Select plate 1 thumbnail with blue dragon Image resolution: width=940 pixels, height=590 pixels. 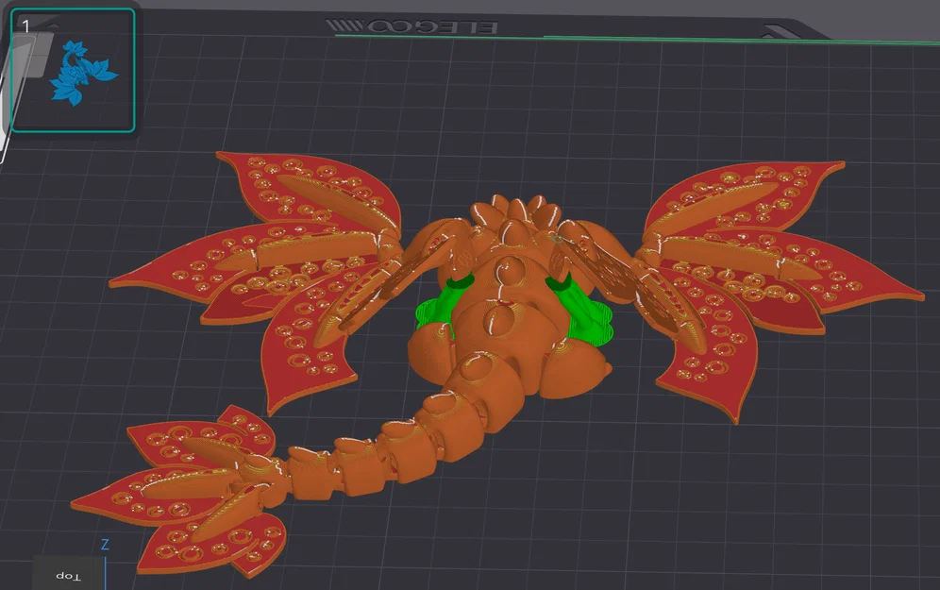pos(73,70)
